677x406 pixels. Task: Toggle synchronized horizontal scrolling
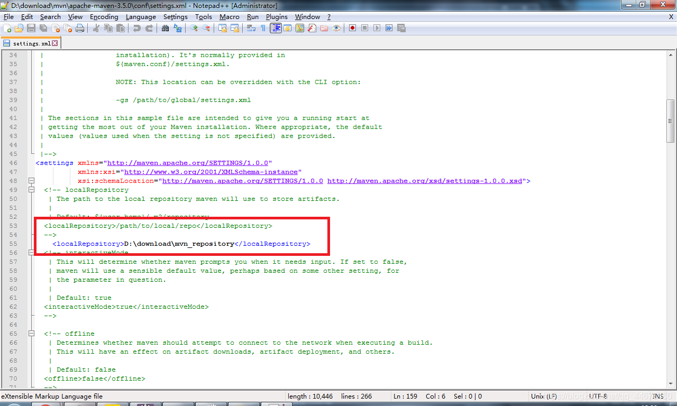[234, 28]
